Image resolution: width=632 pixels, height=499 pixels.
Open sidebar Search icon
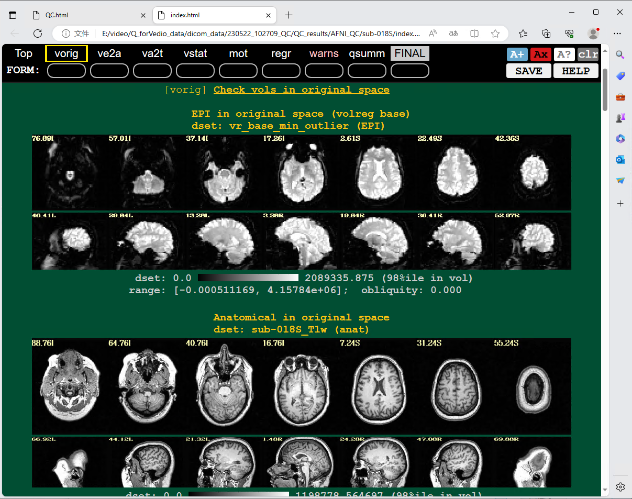click(x=620, y=54)
